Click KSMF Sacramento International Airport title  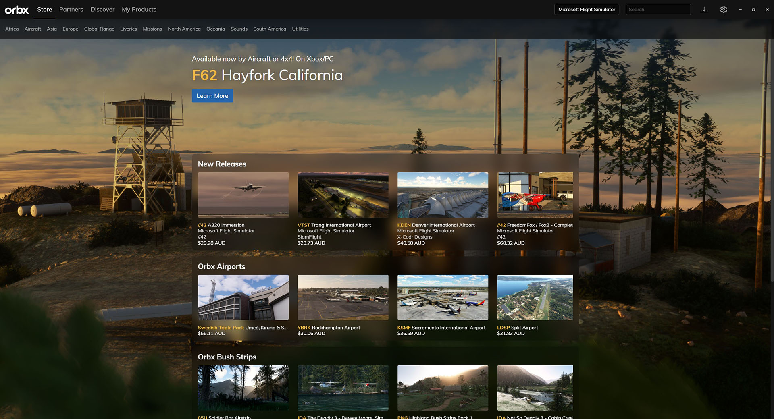tap(441, 328)
